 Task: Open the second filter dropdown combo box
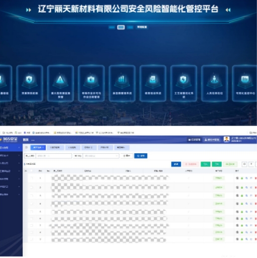click(101, 156)
